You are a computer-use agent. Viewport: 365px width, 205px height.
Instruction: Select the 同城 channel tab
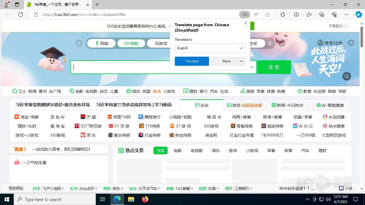(x=102, y=44)
